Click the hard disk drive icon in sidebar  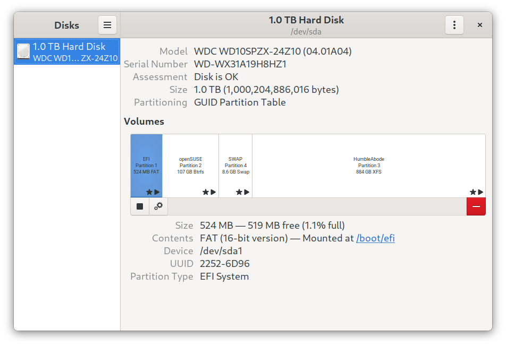pyautogui.click(x=23, y=52)
